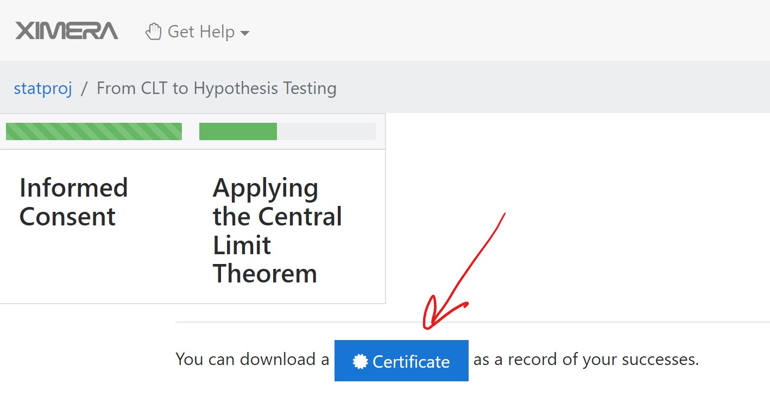This screenshot has height=415, width=770.
Task: Click the filled green part of the Central Limit Theorem progress bar
Action: (238, 131)
